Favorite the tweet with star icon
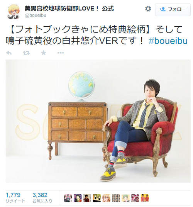This screenshot has width=193, height=207. (43, 53)
